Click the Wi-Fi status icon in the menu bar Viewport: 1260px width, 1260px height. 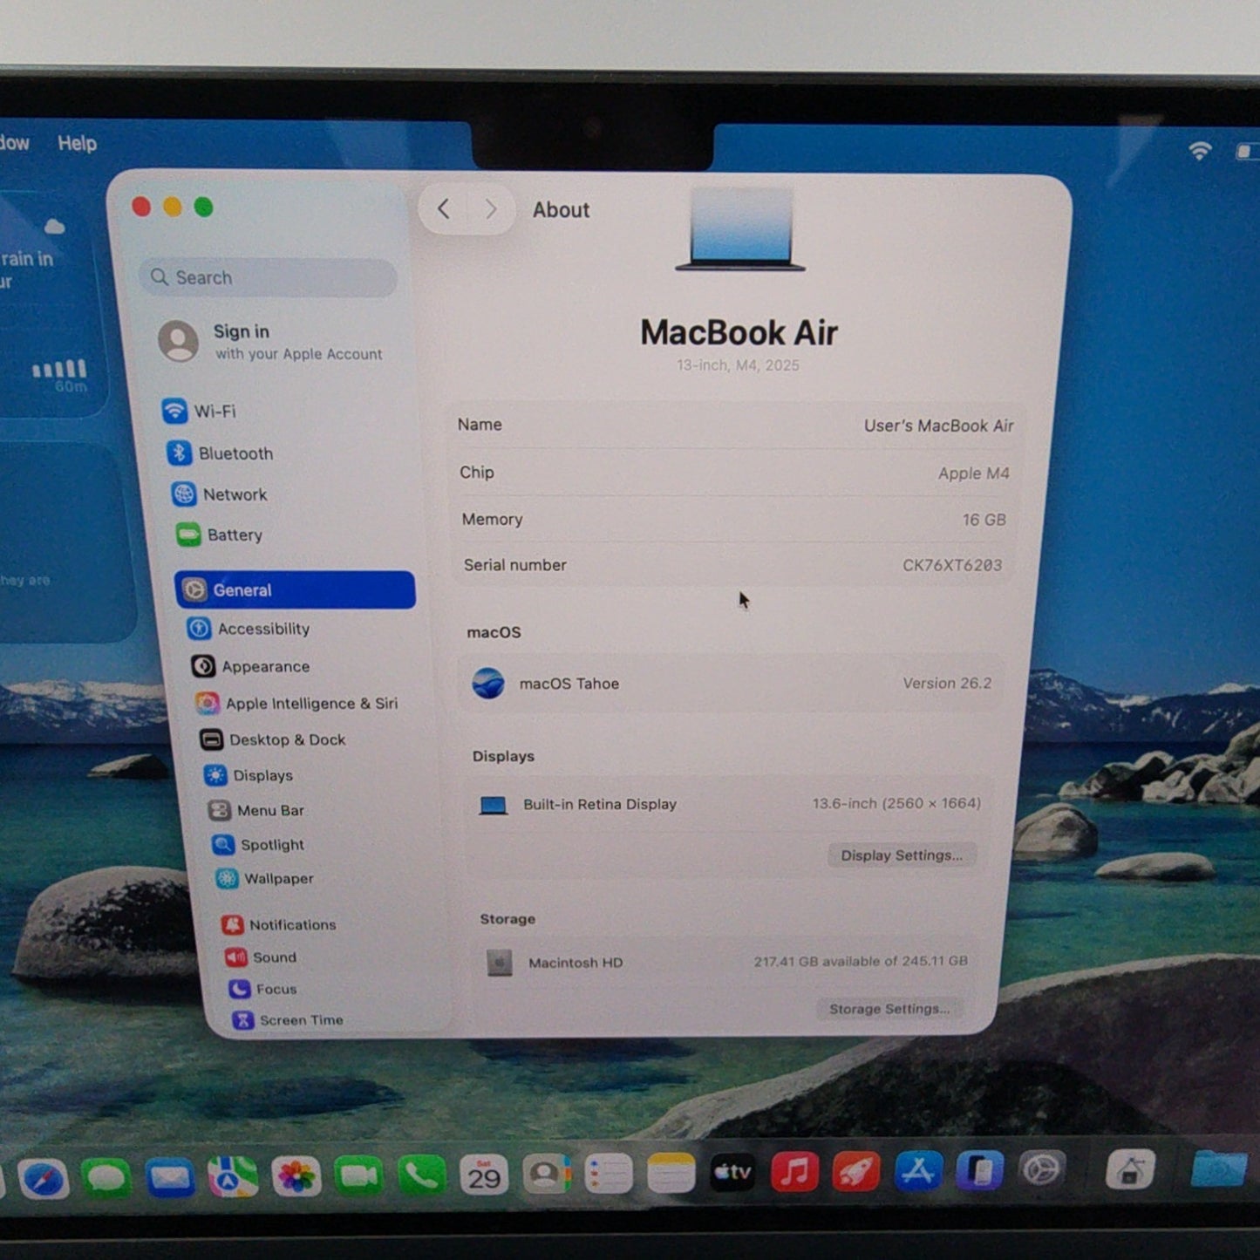click(x=1200, y=150)
